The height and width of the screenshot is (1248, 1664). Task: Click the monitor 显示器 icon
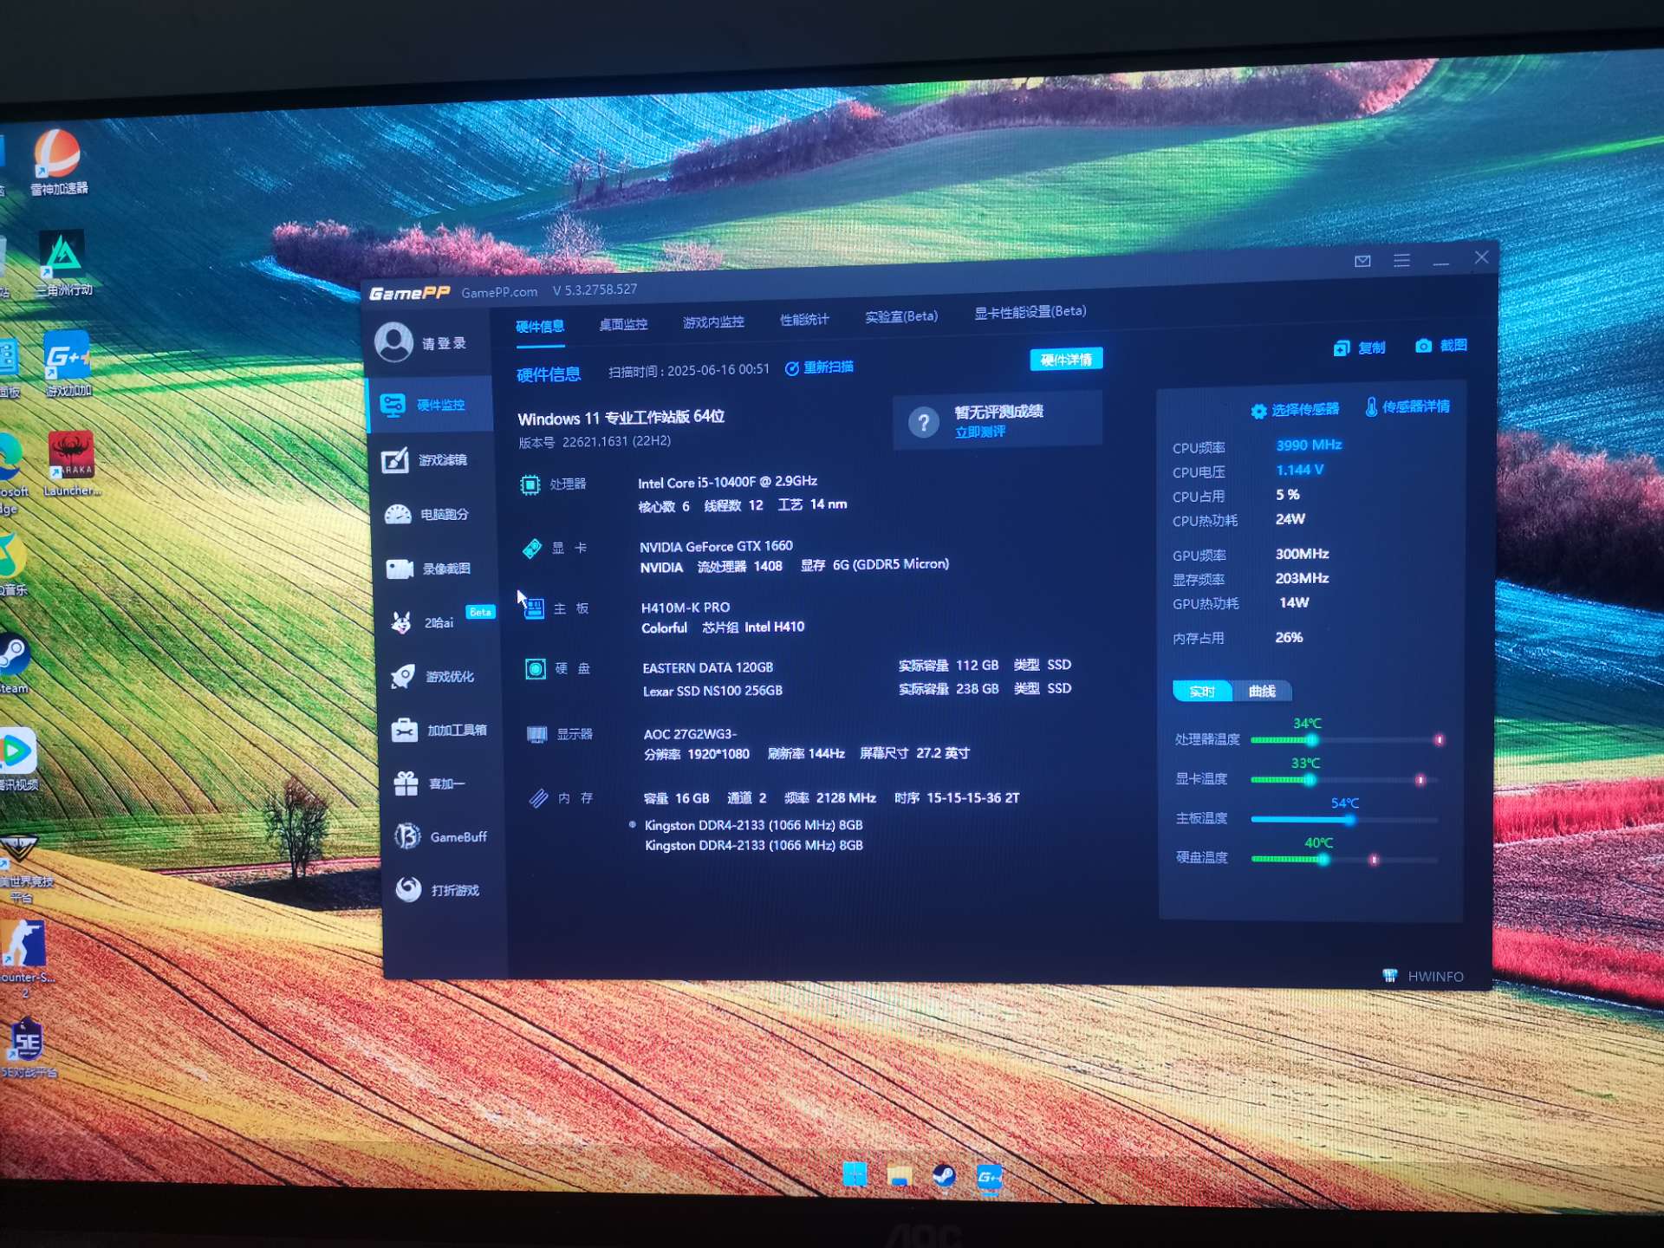[537, 735]
